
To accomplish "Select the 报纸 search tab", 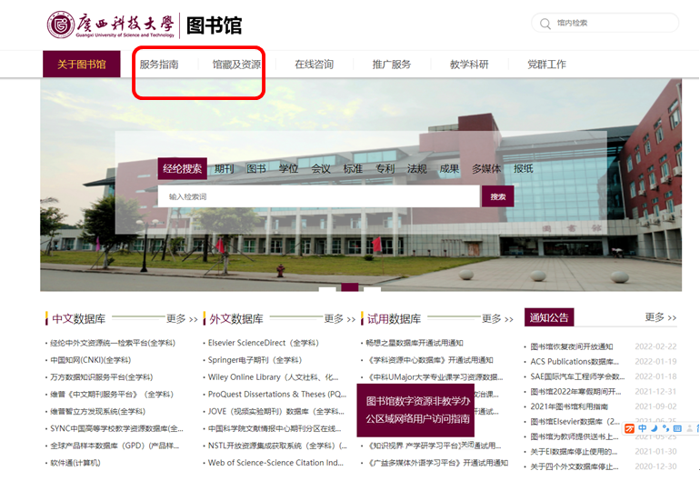I will point(524,168).
